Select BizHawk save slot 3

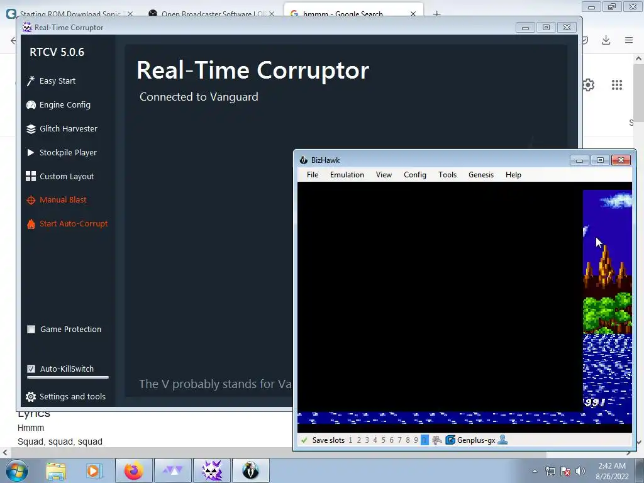point(367,440)
